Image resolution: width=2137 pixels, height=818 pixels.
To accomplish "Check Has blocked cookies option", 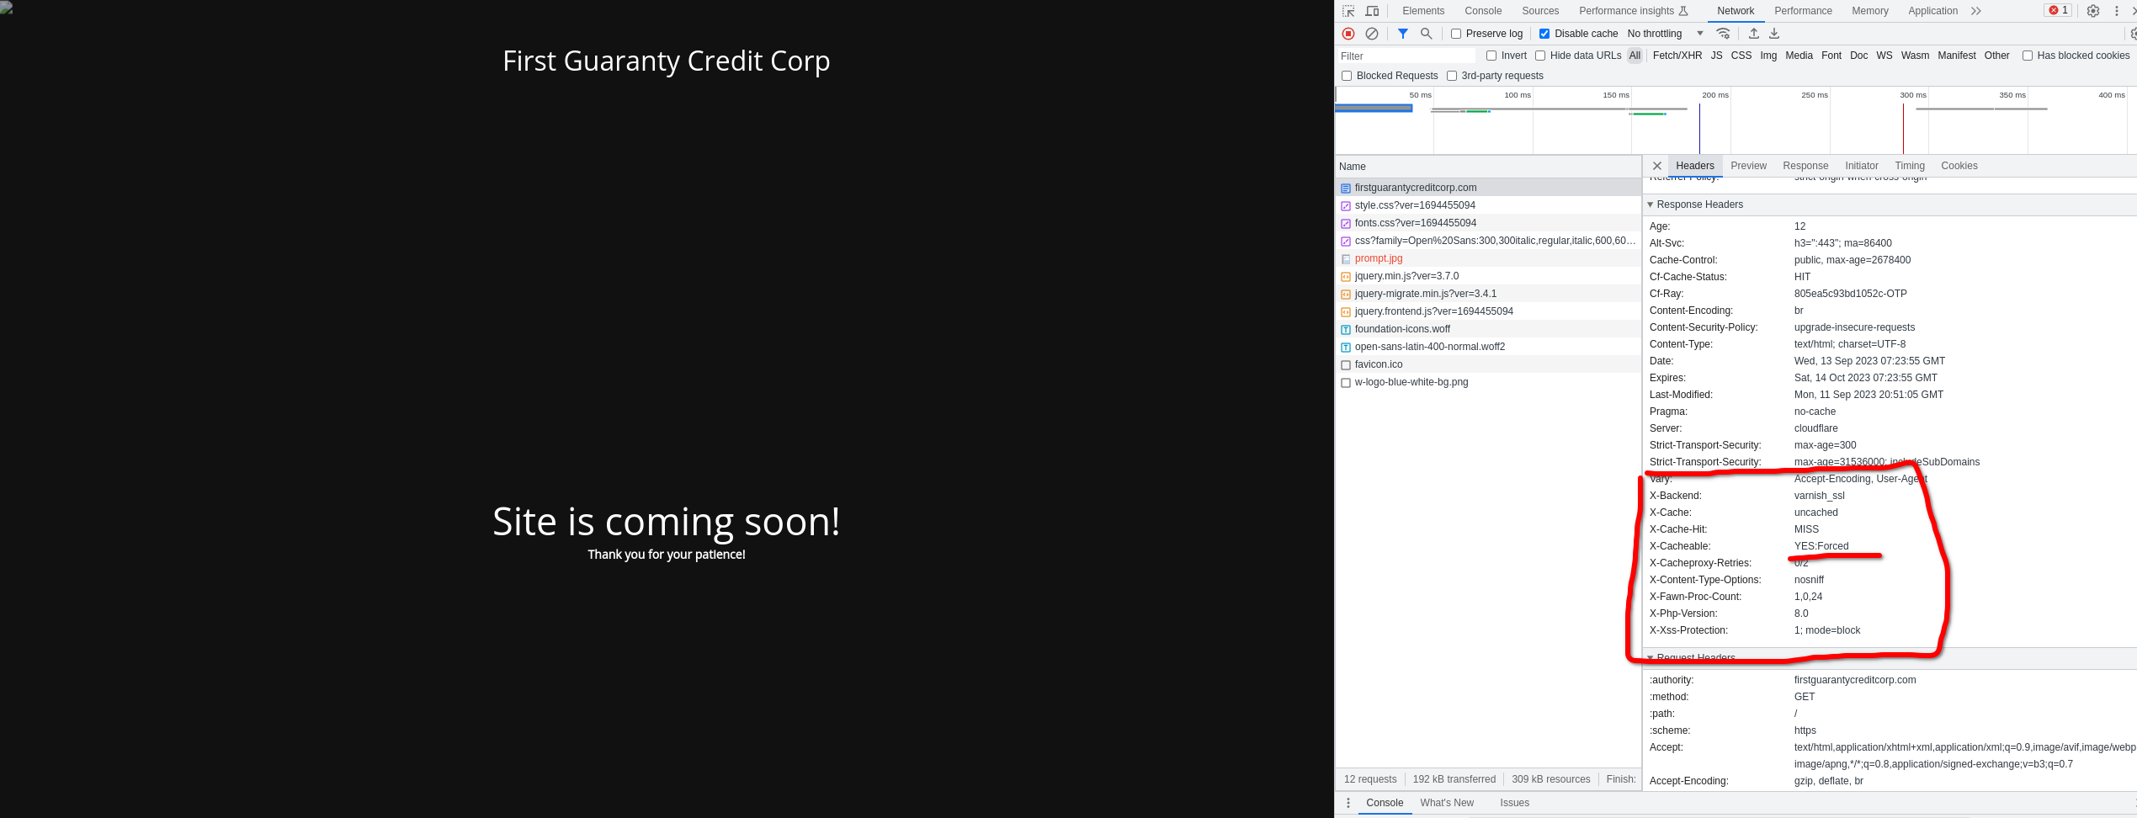I will (x=2028, y=56).
